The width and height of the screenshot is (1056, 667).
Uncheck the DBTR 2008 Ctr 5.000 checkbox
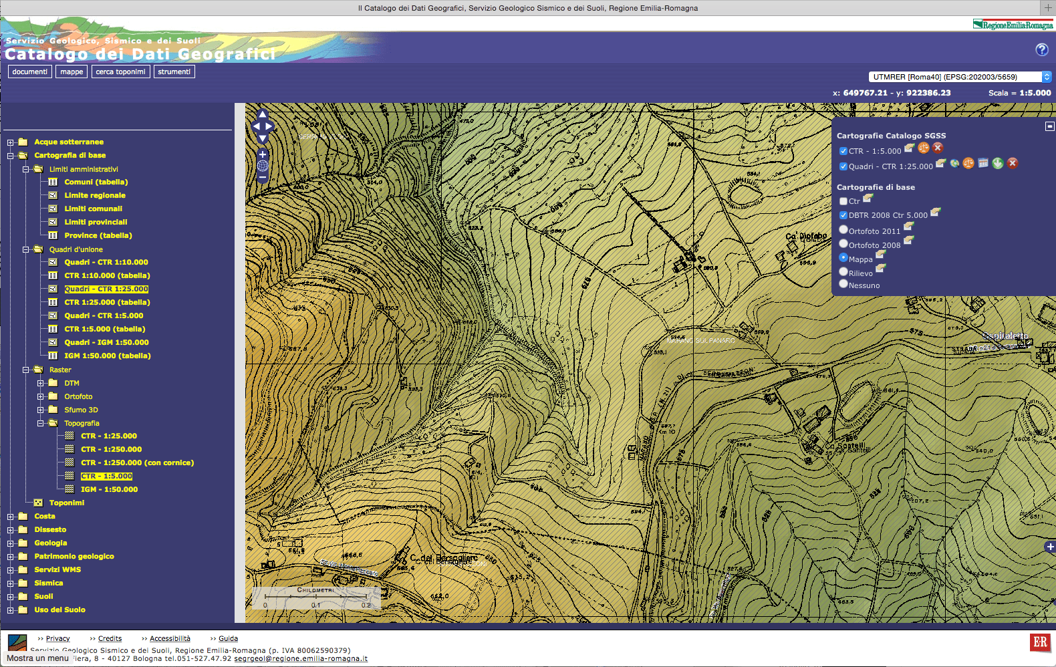coord(843,215)
